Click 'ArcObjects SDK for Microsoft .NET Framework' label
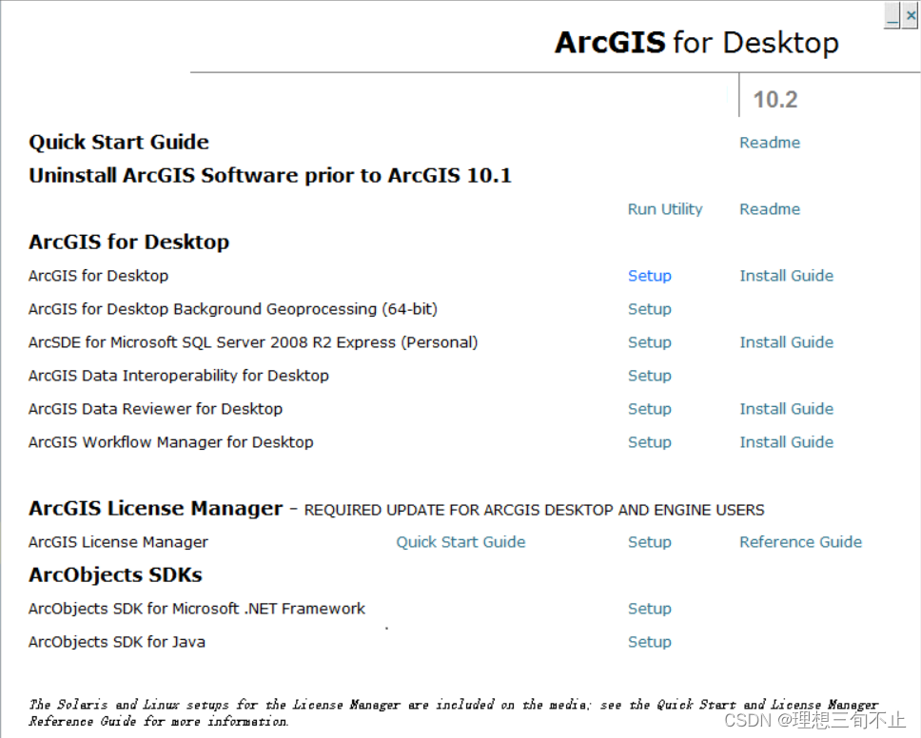Image resolution: width=921 pixels, height=738 pixels. (197, 609)
